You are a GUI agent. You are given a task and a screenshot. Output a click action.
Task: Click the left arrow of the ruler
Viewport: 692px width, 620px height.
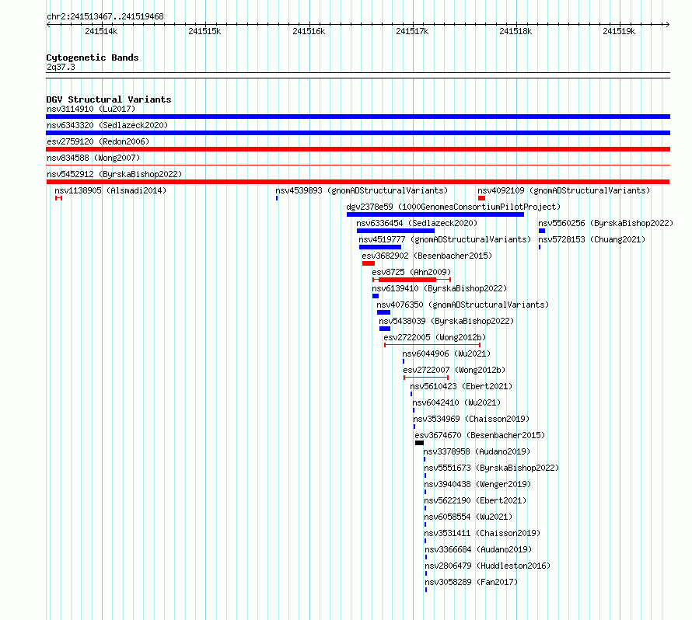(x=48, y=25)
